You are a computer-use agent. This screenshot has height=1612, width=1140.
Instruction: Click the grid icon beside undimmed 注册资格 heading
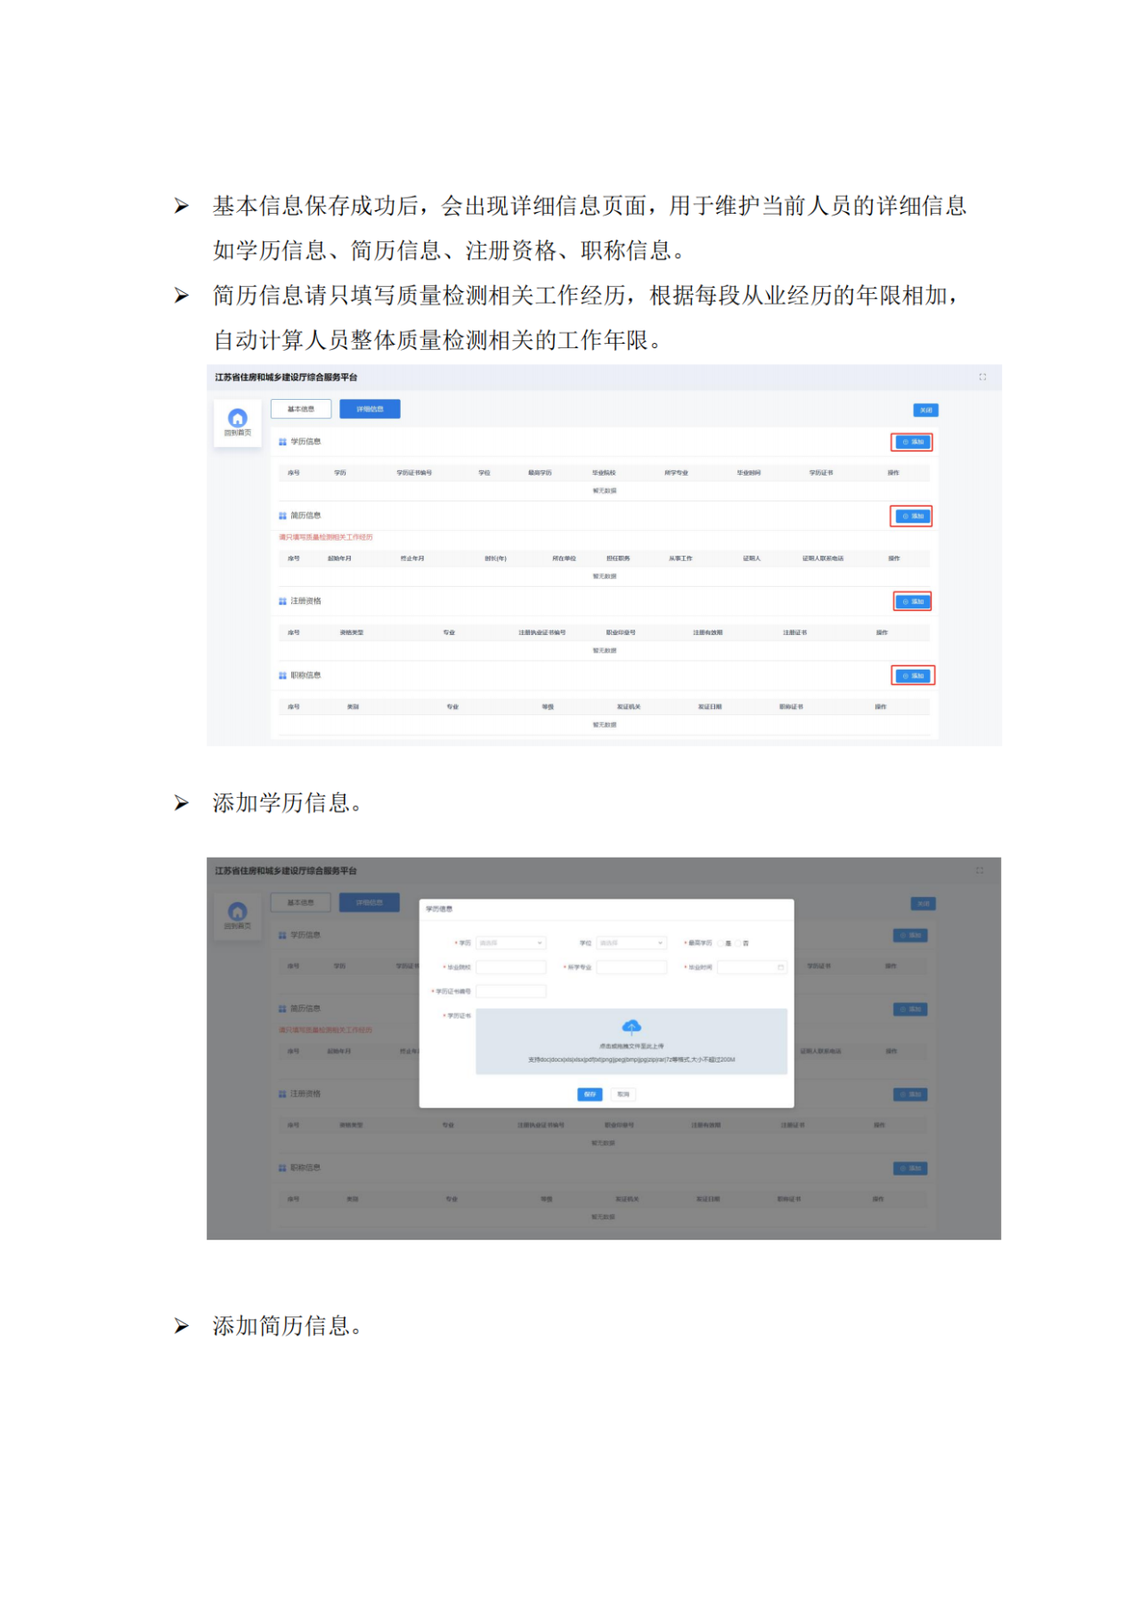coord(282,601)
